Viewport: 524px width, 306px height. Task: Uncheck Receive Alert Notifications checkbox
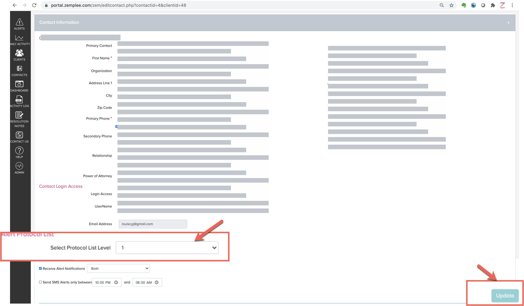(40, 269)
